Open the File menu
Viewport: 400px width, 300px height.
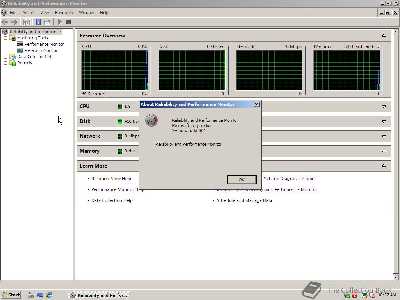point(13,12)
